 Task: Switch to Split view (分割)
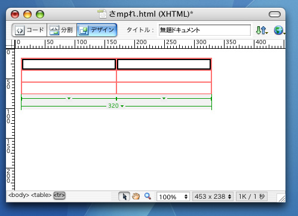[x=62, y=30]
